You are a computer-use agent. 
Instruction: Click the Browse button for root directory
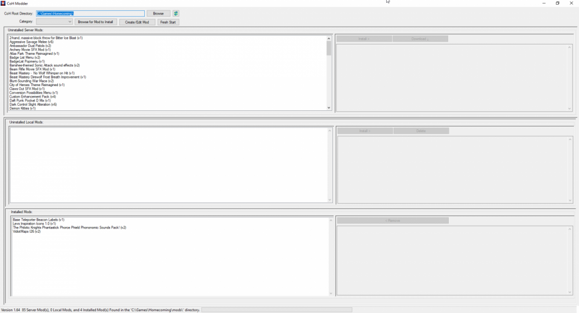pos(158,13)
